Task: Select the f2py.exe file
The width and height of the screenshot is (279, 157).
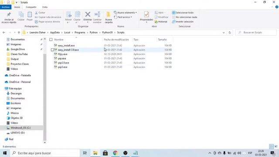Action: (x=62, y=54)
